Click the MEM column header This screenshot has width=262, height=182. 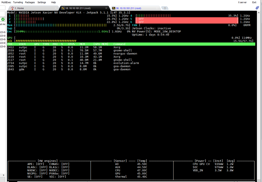(x=82, y=44)
